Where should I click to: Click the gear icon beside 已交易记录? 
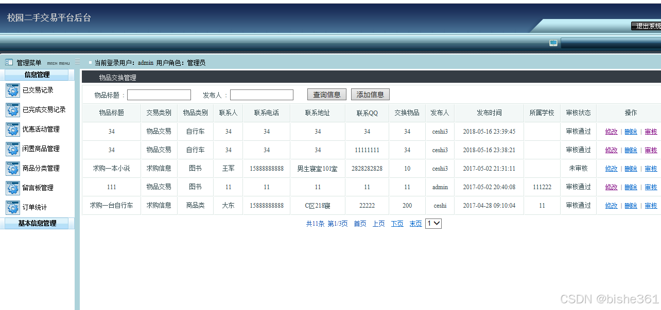(x=12, y=90)
